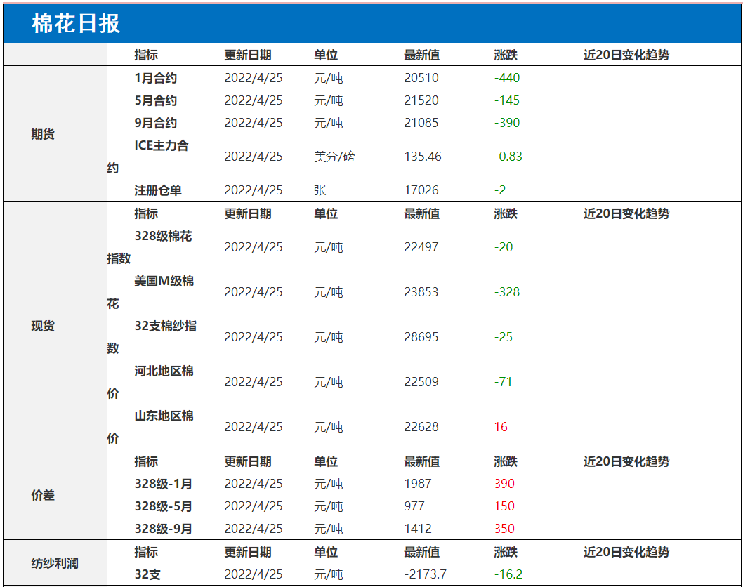Select the 纺纱利润 section label

tap(55, 563)
